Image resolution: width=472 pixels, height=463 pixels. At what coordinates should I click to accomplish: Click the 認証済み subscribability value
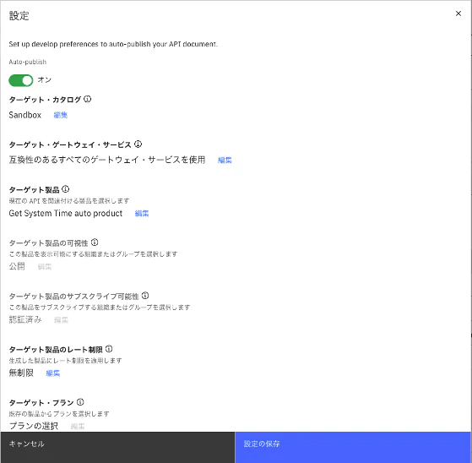25,319
